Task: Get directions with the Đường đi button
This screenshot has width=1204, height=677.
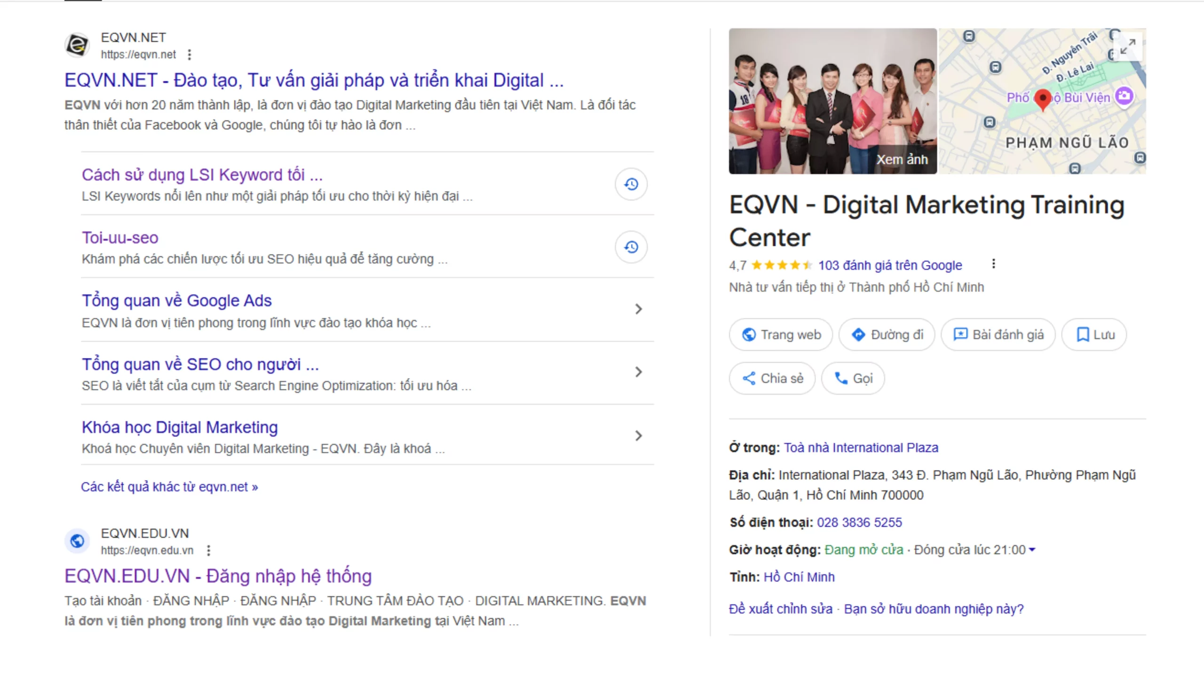Action: pos(887,335)
